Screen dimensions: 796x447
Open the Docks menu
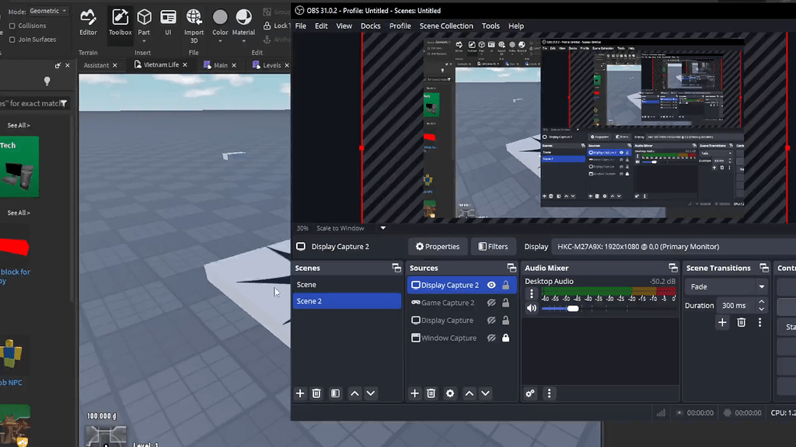coord(370,26)
